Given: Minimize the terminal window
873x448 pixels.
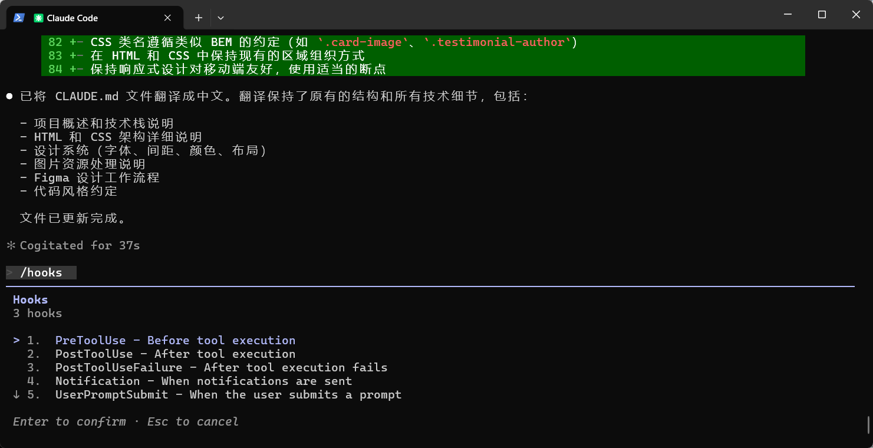Looking at the screenshot, I should coord(787,15).
